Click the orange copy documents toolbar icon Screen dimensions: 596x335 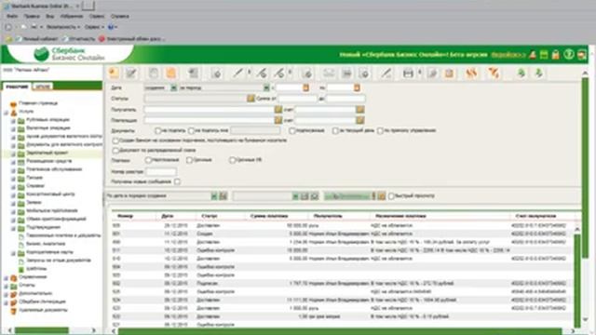click(171, 73)
